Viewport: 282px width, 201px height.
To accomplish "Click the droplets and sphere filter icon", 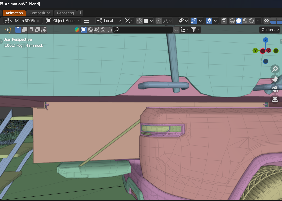I will coord(97,30).
